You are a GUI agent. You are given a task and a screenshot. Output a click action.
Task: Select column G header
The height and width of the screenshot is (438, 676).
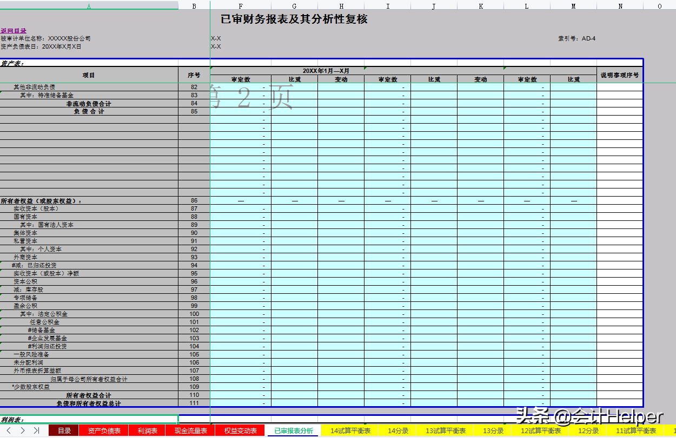coord(294,5)
